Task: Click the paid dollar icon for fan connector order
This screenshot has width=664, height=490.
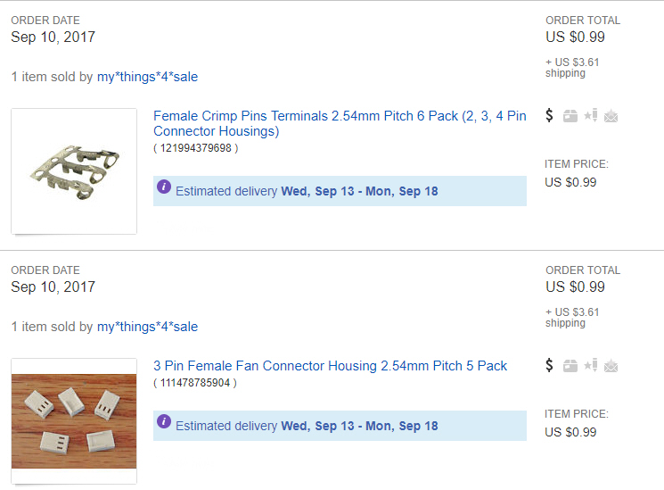Action: (x=549, y=365)
